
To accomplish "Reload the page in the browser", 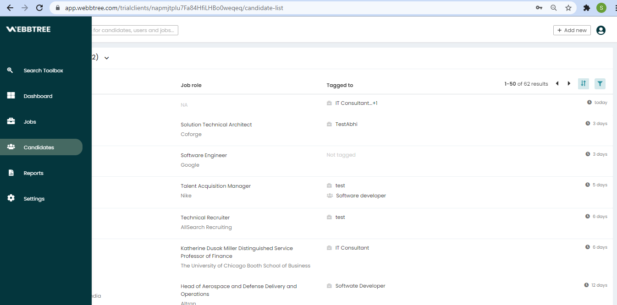I will click(x=39, y=8).
